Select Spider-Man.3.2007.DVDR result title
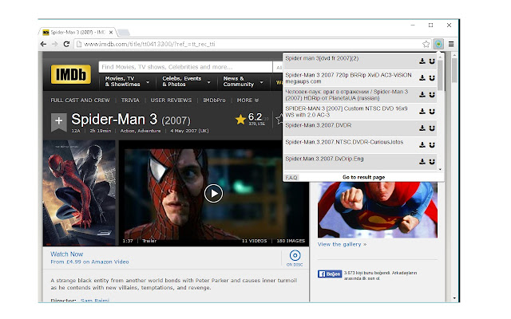 click(x=318, y=125)
